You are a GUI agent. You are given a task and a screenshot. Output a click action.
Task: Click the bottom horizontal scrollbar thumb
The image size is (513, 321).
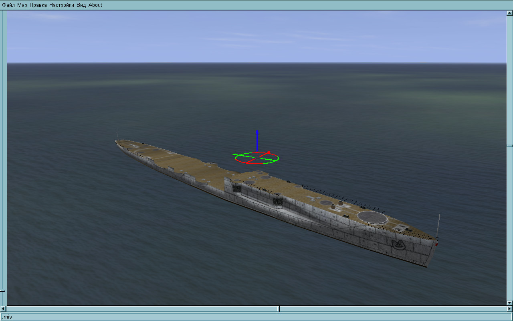click(x=279, y=309)
